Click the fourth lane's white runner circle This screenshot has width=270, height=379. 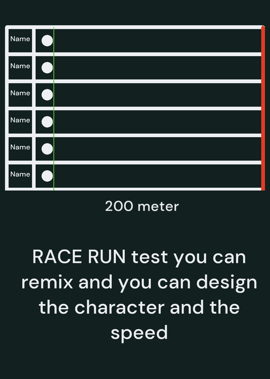tap(47, 122)
